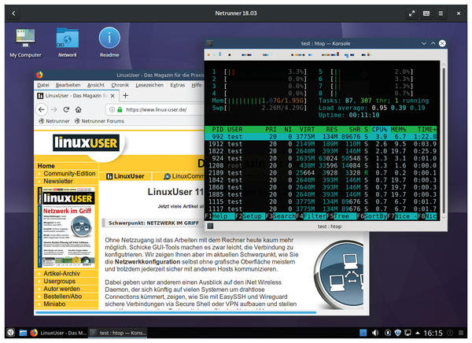Screen dimensions: 472x343
Task: Show site information icon in the address bar
Action: (x=112, y=109)
